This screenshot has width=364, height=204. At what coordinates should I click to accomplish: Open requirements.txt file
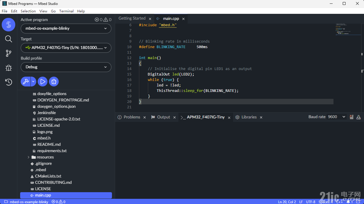coord(52,151)
